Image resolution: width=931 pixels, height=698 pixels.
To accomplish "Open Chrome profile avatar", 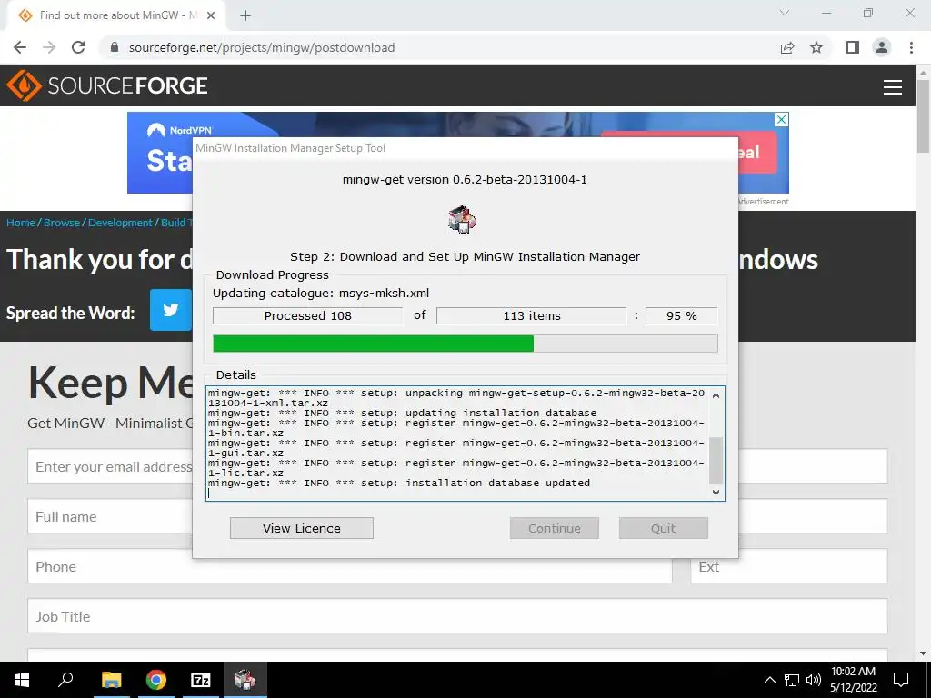I will [x=882, y=47].
